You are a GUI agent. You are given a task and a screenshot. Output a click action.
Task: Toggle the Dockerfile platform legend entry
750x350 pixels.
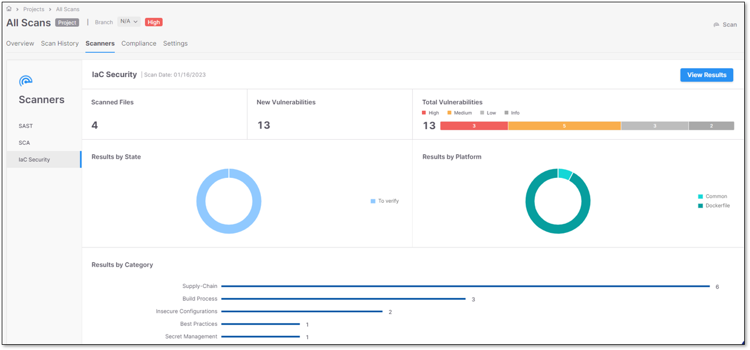click(x=714, y=206)
